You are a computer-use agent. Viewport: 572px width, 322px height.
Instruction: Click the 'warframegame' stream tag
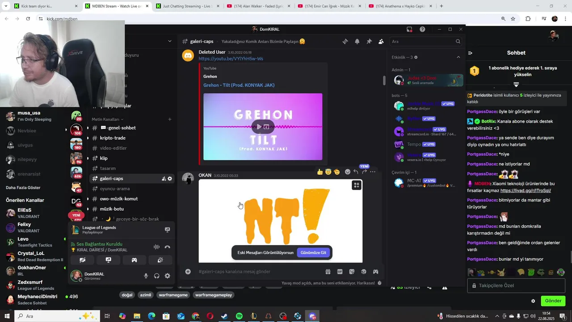click(173, 295)
